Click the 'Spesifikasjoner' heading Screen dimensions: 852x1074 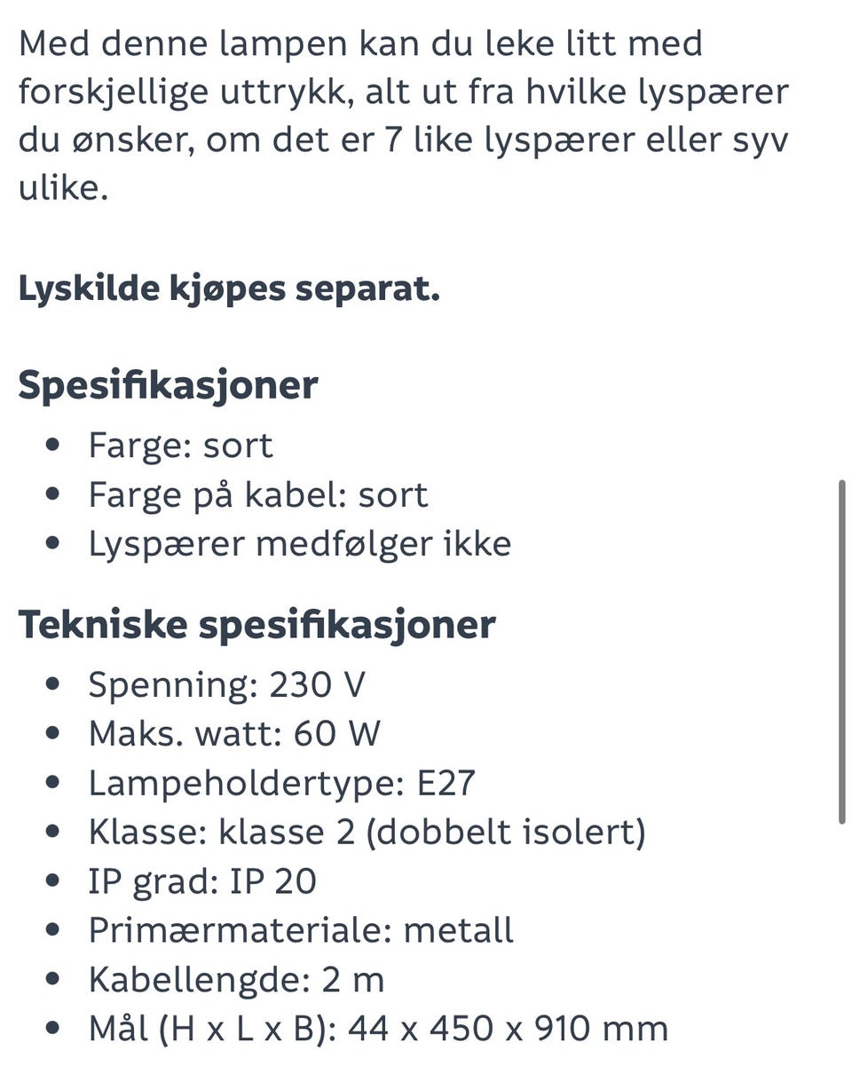(168, 386)
